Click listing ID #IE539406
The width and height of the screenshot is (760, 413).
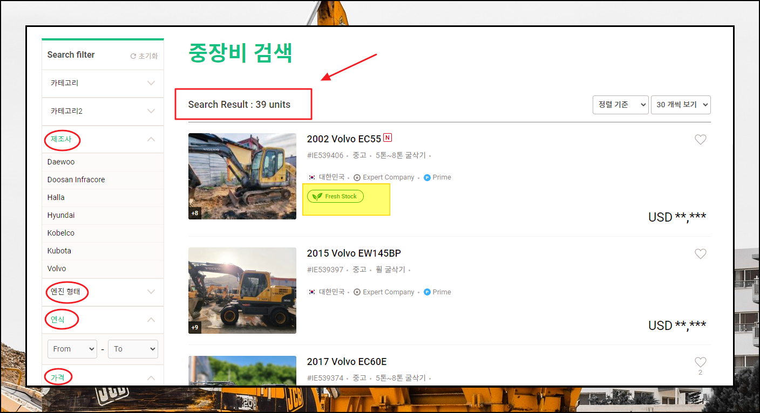[x=325, y=155]
